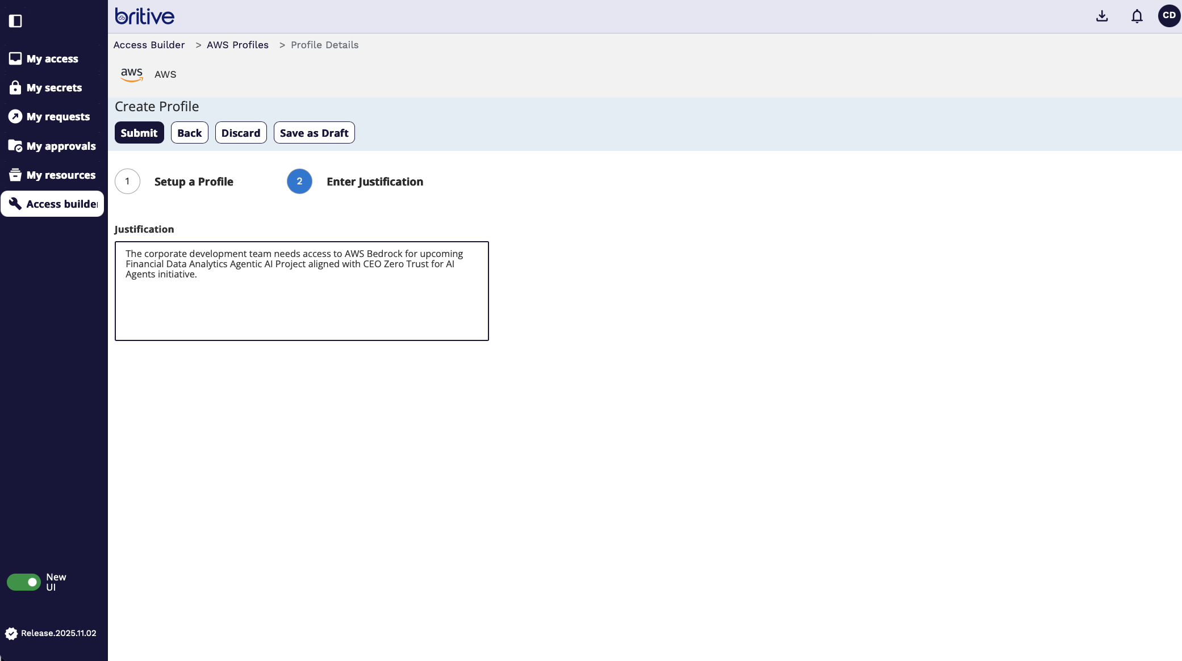Go to My approvals
1182x661 pixels.
(x=61, y=146)
